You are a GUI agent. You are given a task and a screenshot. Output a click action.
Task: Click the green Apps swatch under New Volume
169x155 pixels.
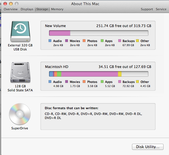tap(102, 41)
